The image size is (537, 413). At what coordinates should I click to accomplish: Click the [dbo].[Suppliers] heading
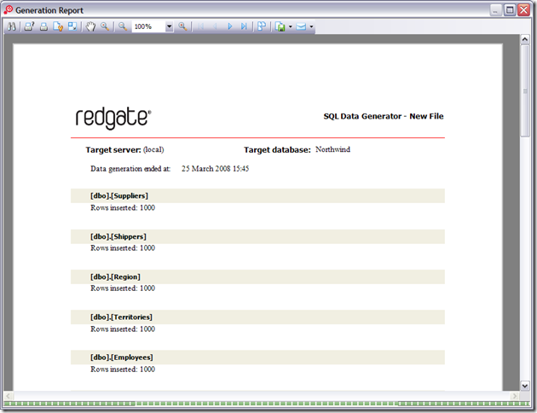click(119, 195)
